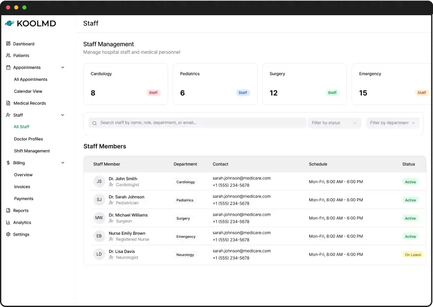Collapse the Appointments menu chevron
The width and height of the screenshot is (433, 307).
pos(63,67)
